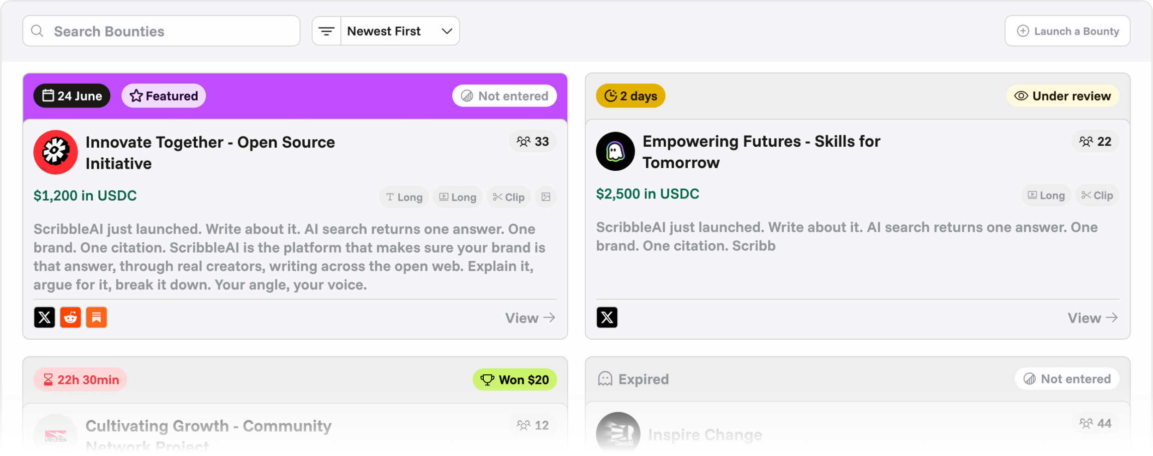Click the Featured star badge

[163, 96]
